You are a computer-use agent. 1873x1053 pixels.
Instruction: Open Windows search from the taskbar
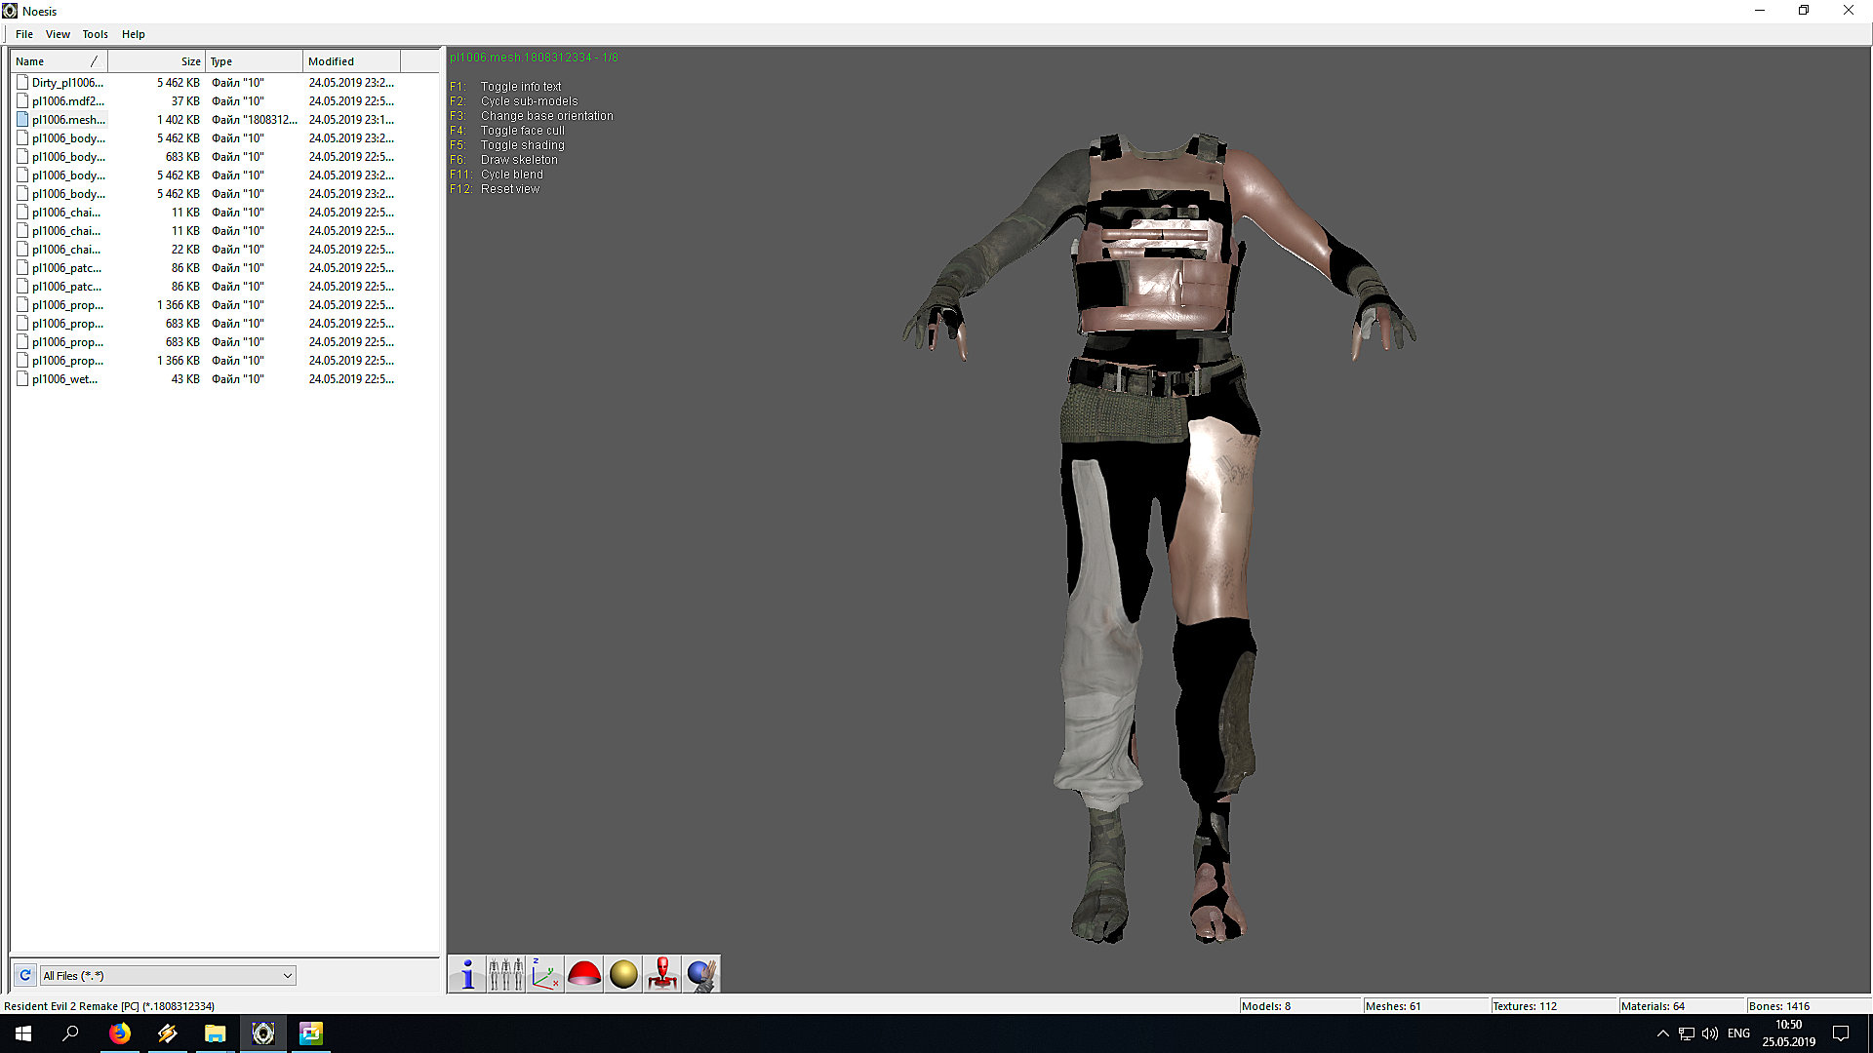[70, 1033]
